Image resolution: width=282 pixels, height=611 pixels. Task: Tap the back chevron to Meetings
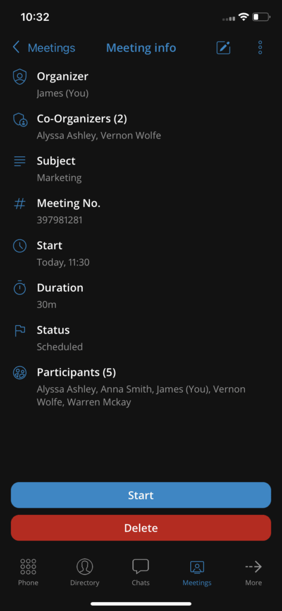pyautogui.click(x=16, y=48)
